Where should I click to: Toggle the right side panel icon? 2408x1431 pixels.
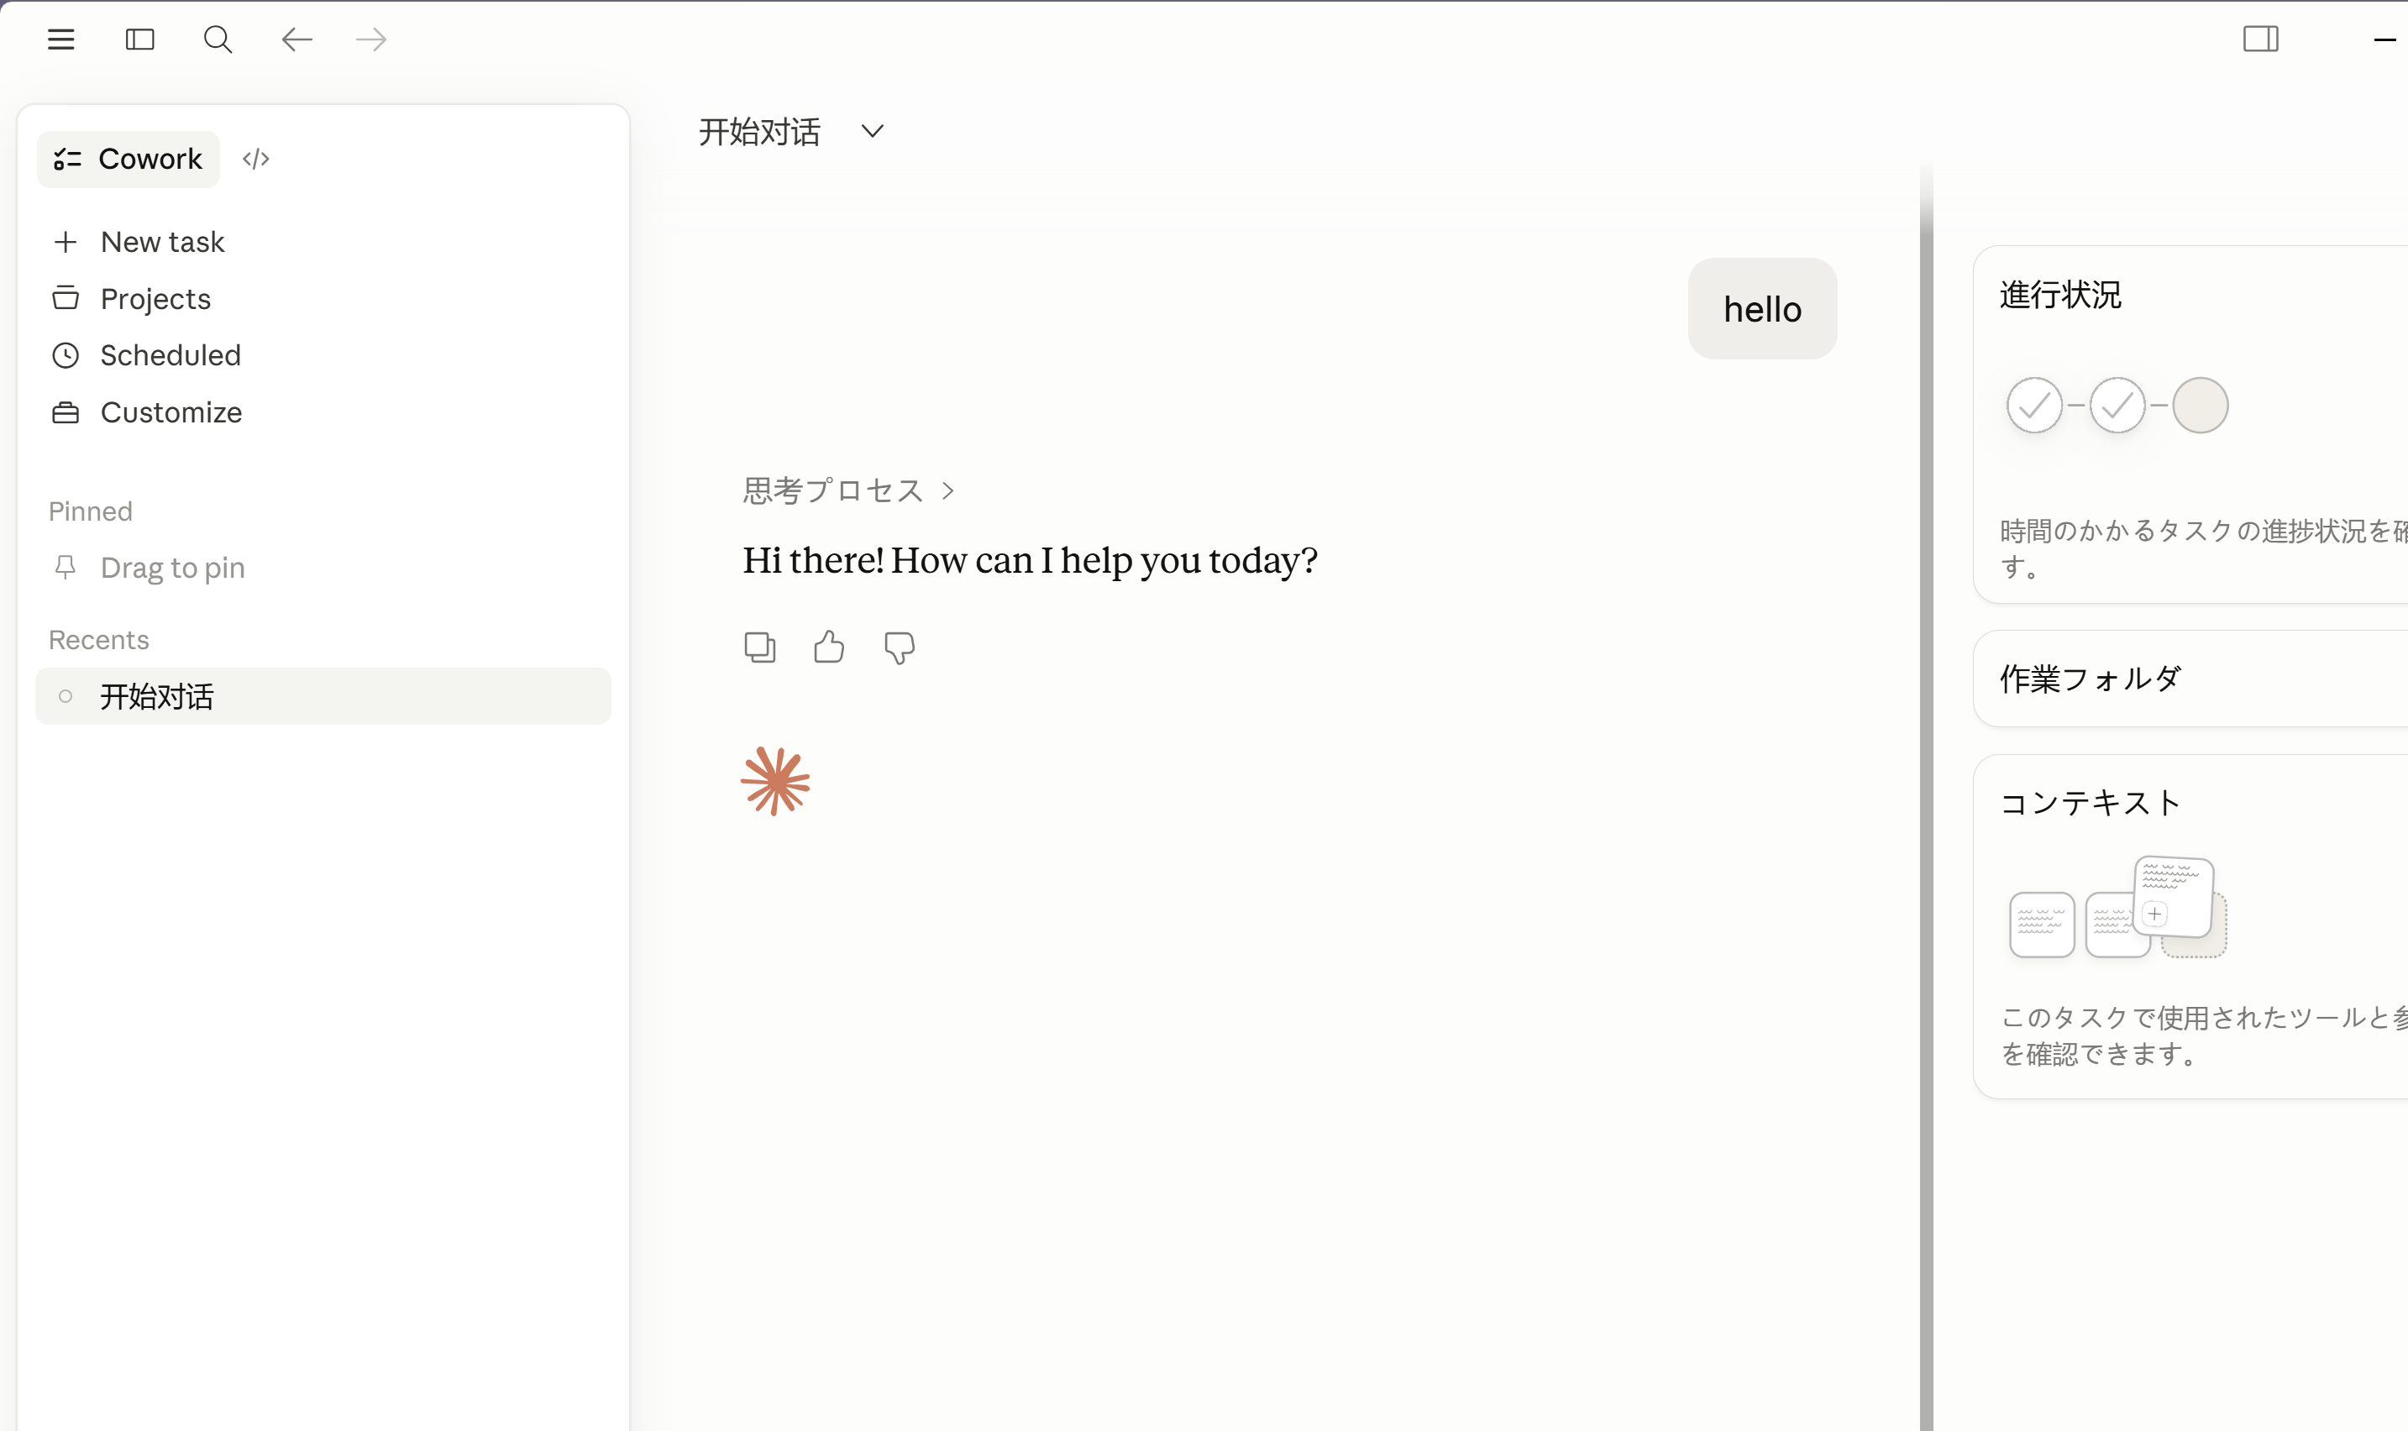[2259, 39]
